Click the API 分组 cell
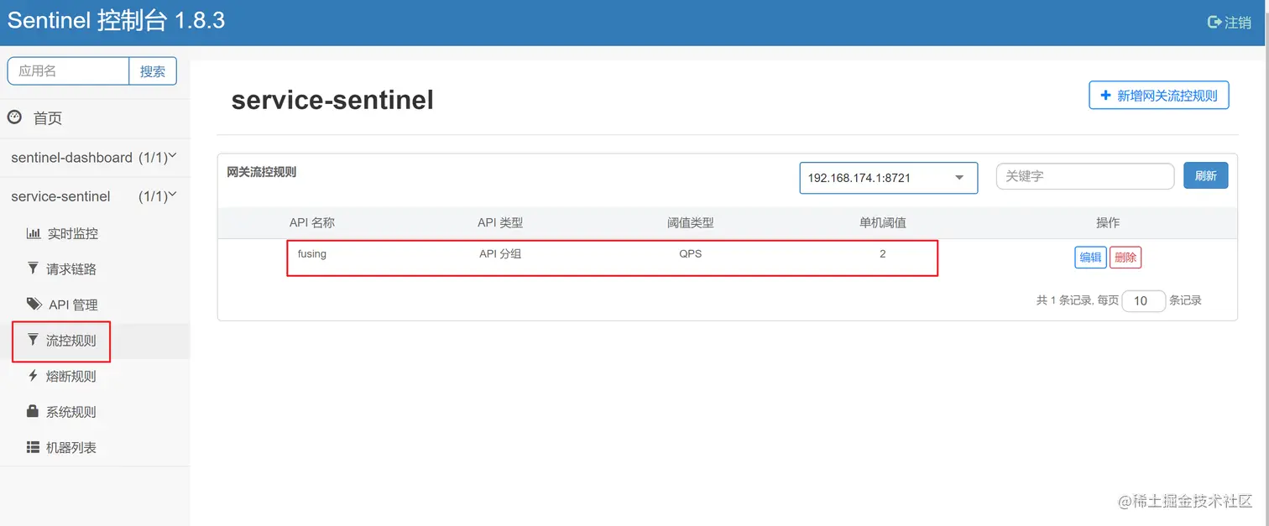 pos(500,253)
